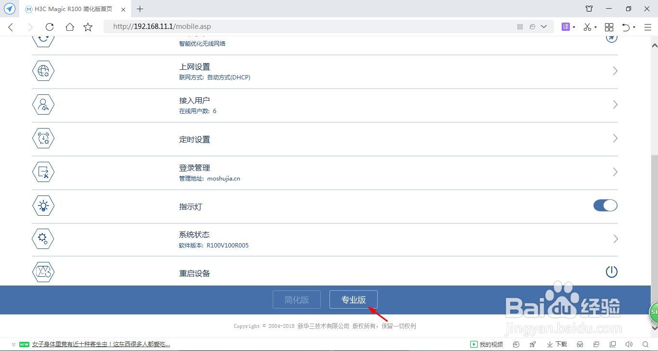Click the restart device power icon
658x351 pixels.
coord(611,271)
